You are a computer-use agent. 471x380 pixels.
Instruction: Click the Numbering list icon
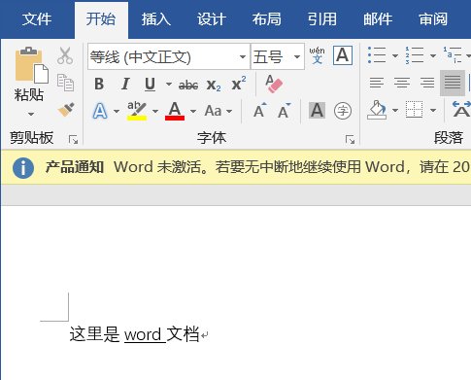(415, 55)
